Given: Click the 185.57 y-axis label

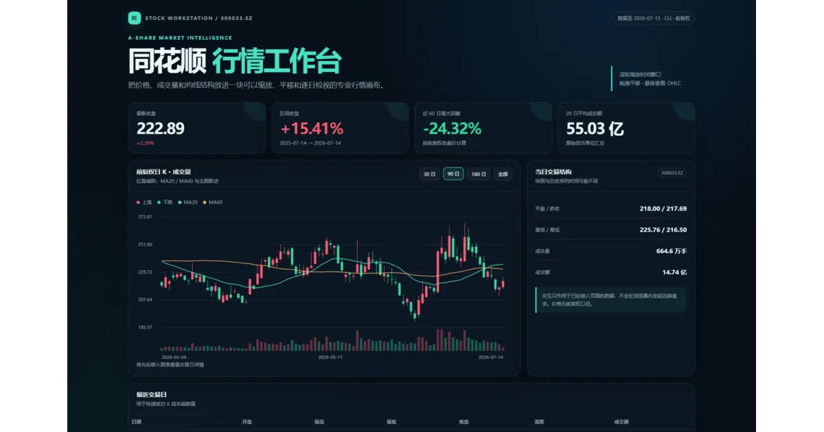Looking at the screenshot, I should 145,327.
